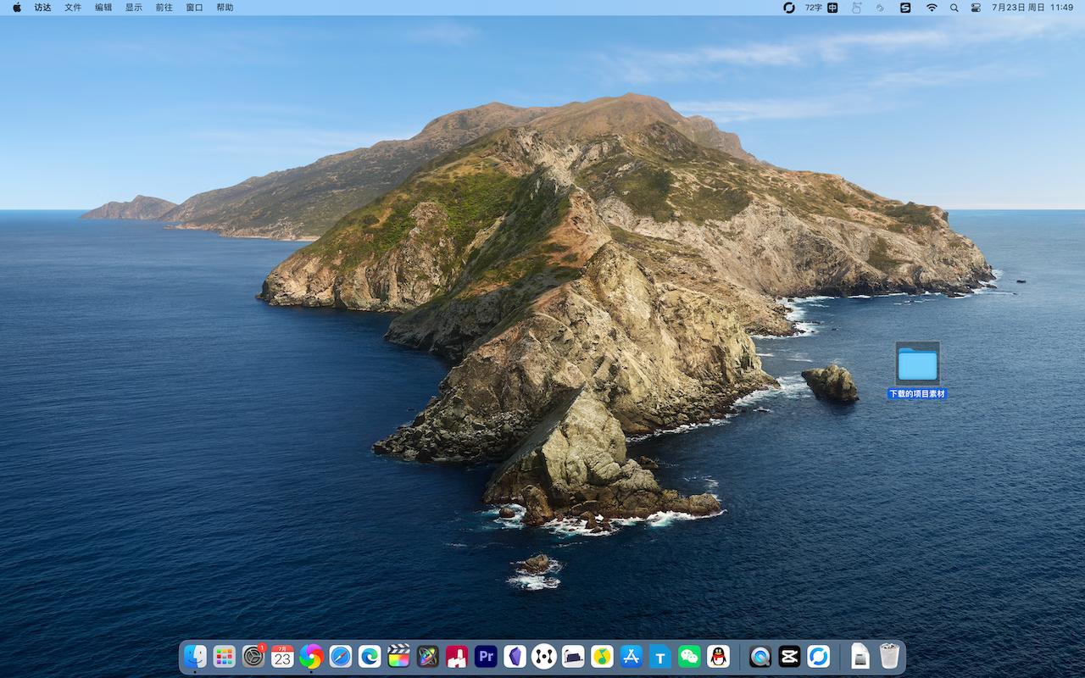Open Adobe Premiere Pro in dock
The width and height of the screenshot is (1085, 678).
[x=486, y=656]
